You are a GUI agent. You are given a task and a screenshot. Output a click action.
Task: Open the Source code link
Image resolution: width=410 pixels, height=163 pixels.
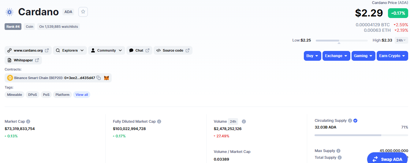coord(173,50)
